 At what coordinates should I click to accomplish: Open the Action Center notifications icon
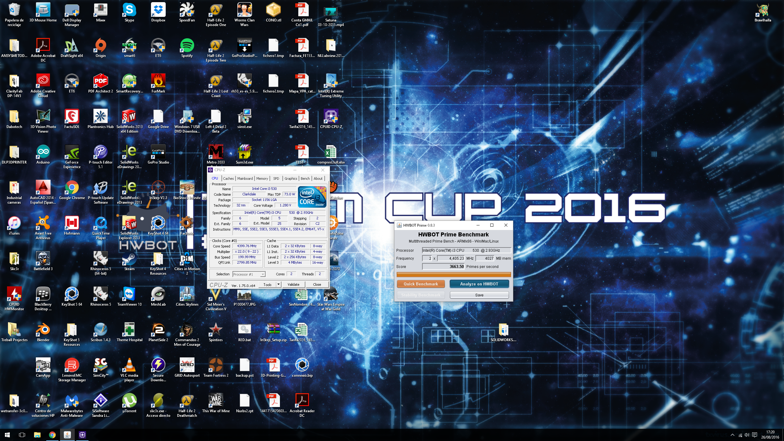pyautogui.click(x=755, y=435)
